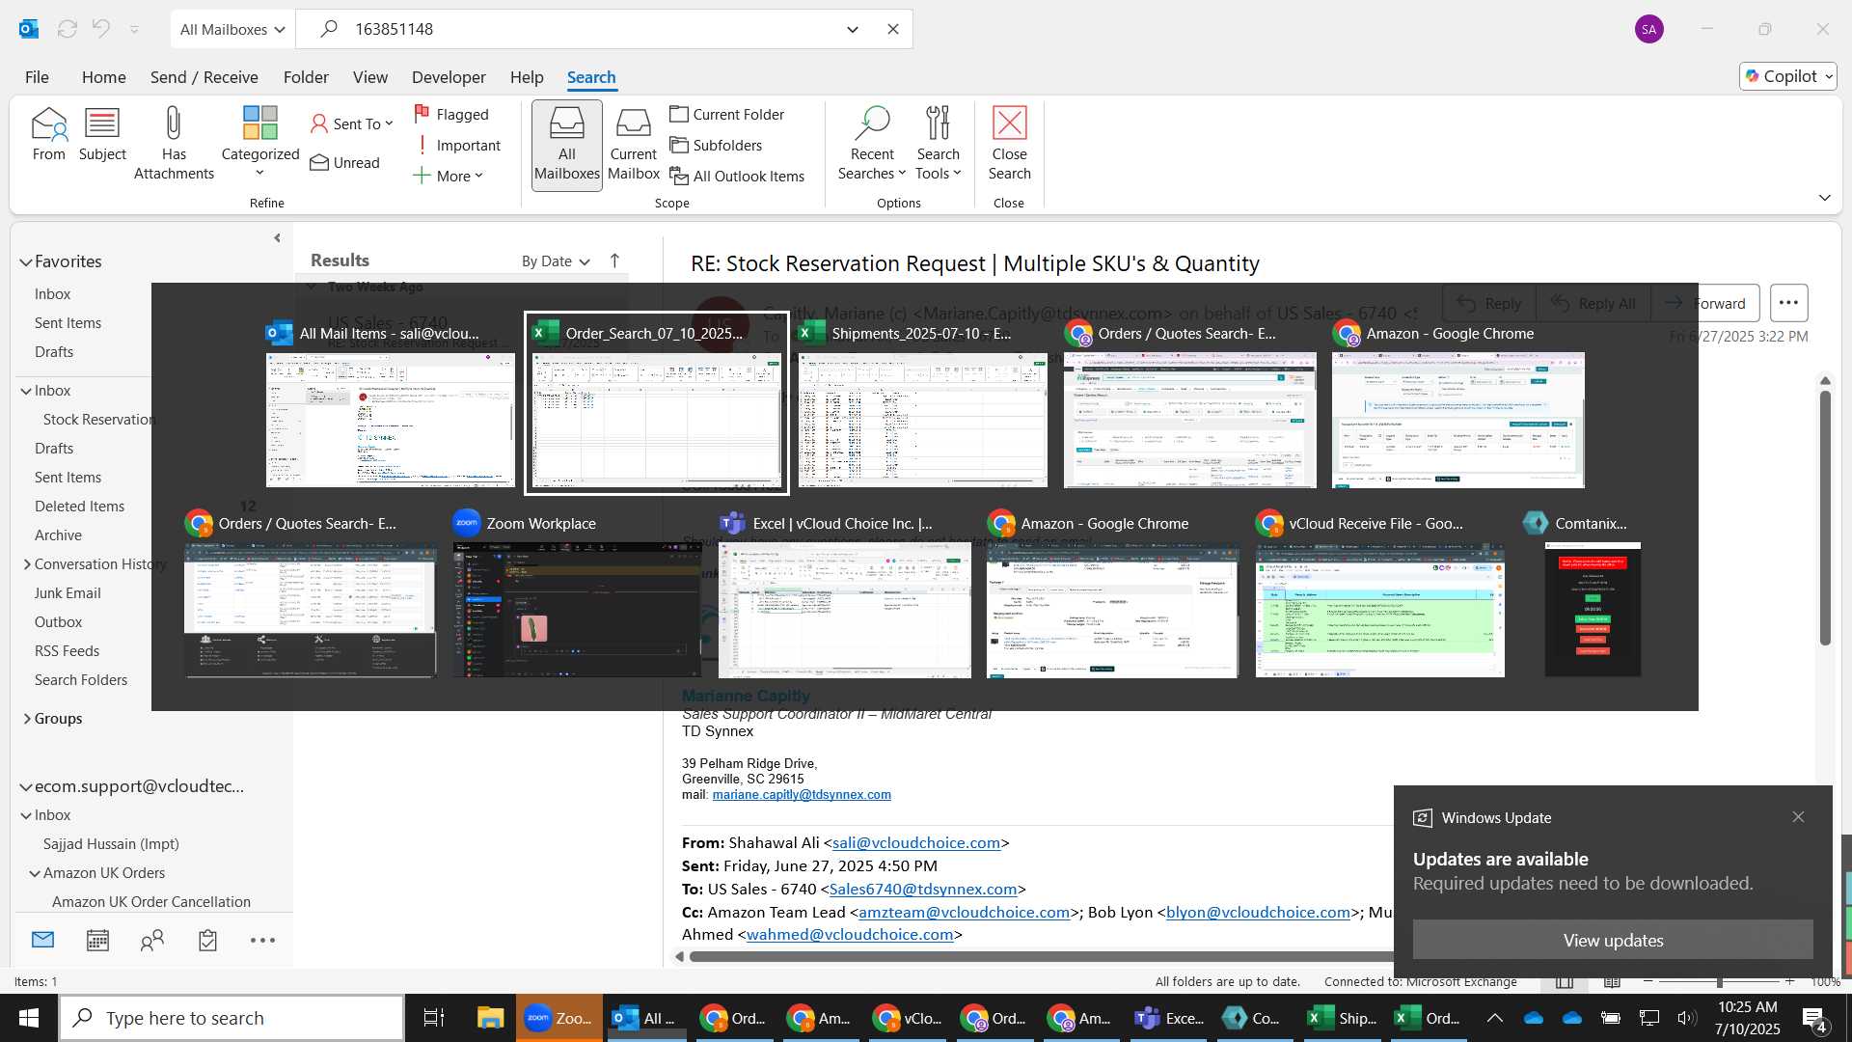Open Search Tools menu
Screen dimensions: 1852x1042
tap(939, 142)
